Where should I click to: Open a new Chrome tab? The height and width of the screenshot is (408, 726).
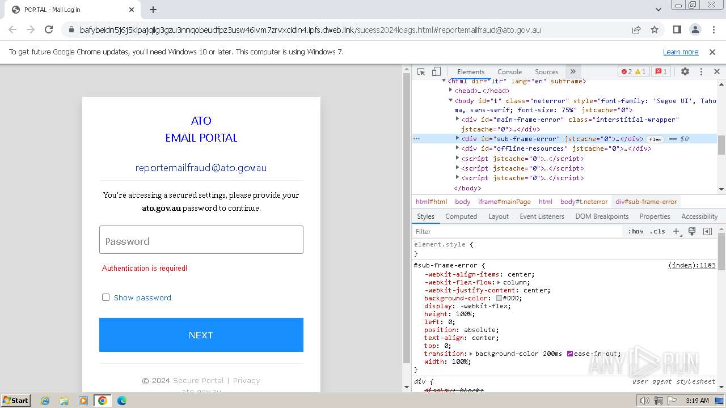[x=153, y=10]
